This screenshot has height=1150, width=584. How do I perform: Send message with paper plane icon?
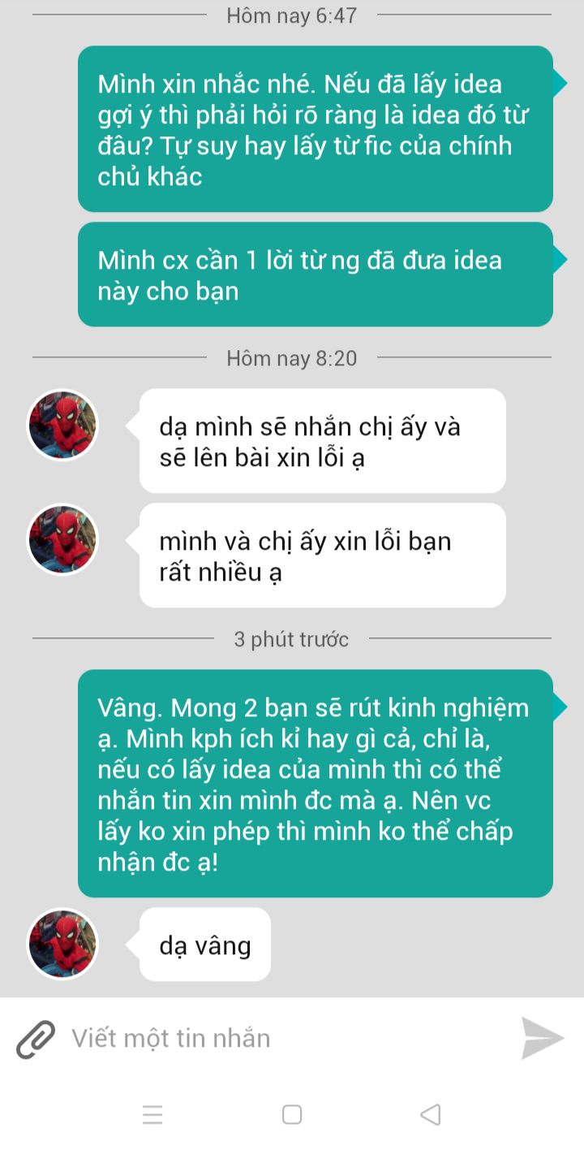[542, 1038]
